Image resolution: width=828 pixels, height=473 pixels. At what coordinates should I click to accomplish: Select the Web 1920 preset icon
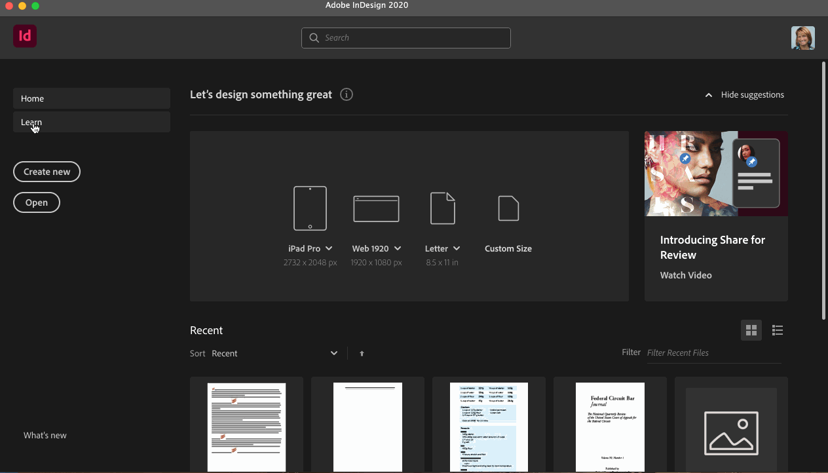pyautogui.click(x=376, y=209)
